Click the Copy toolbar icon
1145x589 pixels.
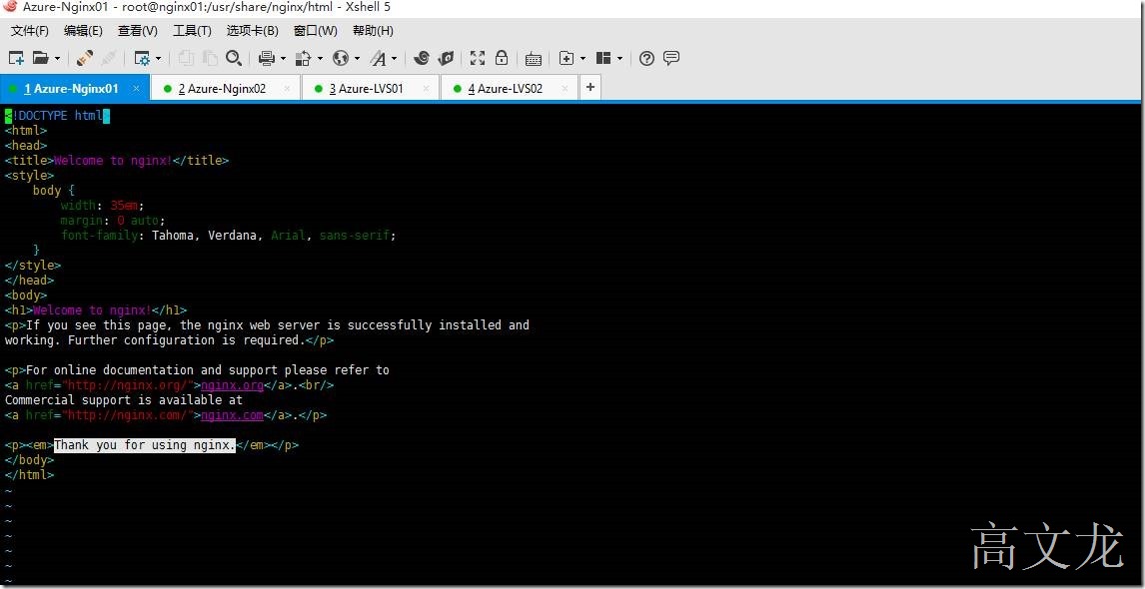point(186,58)
